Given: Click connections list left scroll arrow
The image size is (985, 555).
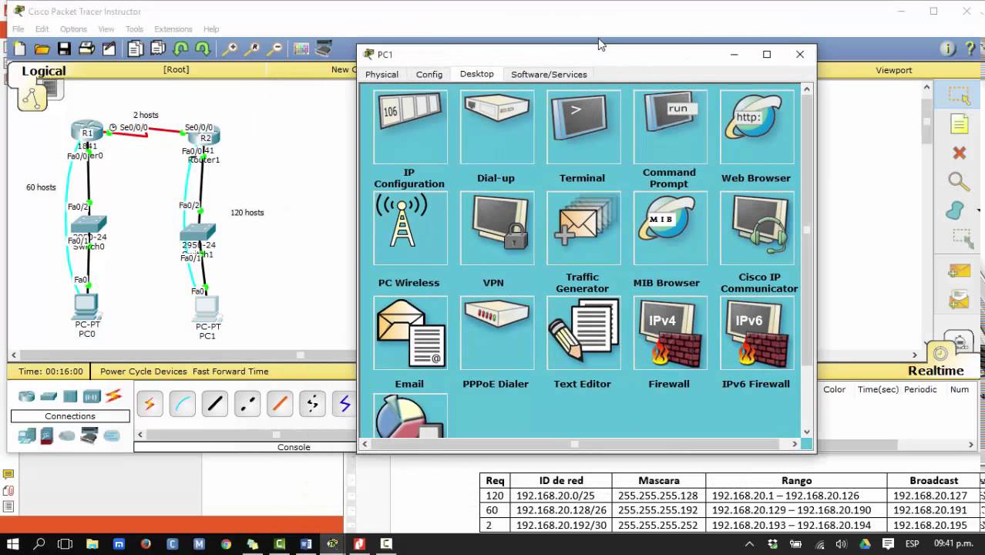Looking at the screenshot, I should 140,434.
